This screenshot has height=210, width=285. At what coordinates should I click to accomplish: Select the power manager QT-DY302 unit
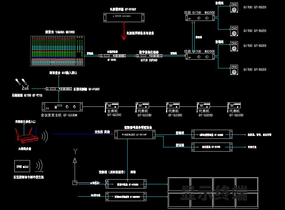(x=125, y=18)
